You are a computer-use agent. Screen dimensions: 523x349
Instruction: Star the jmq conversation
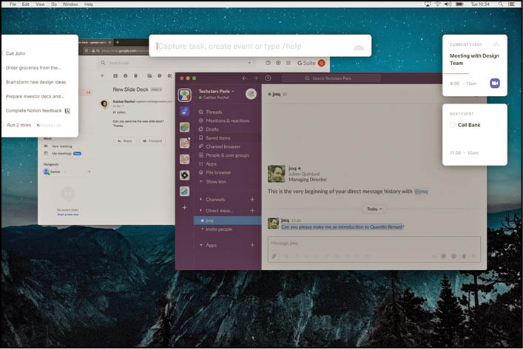[285, 94]
